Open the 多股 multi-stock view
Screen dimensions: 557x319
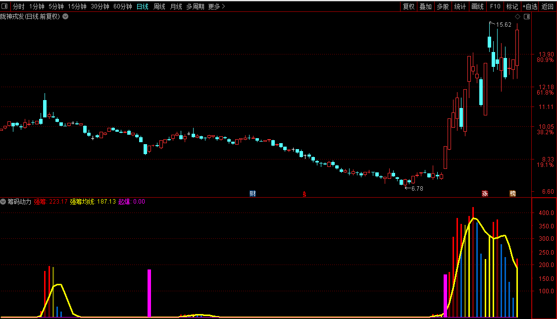[x=443, y=6]
